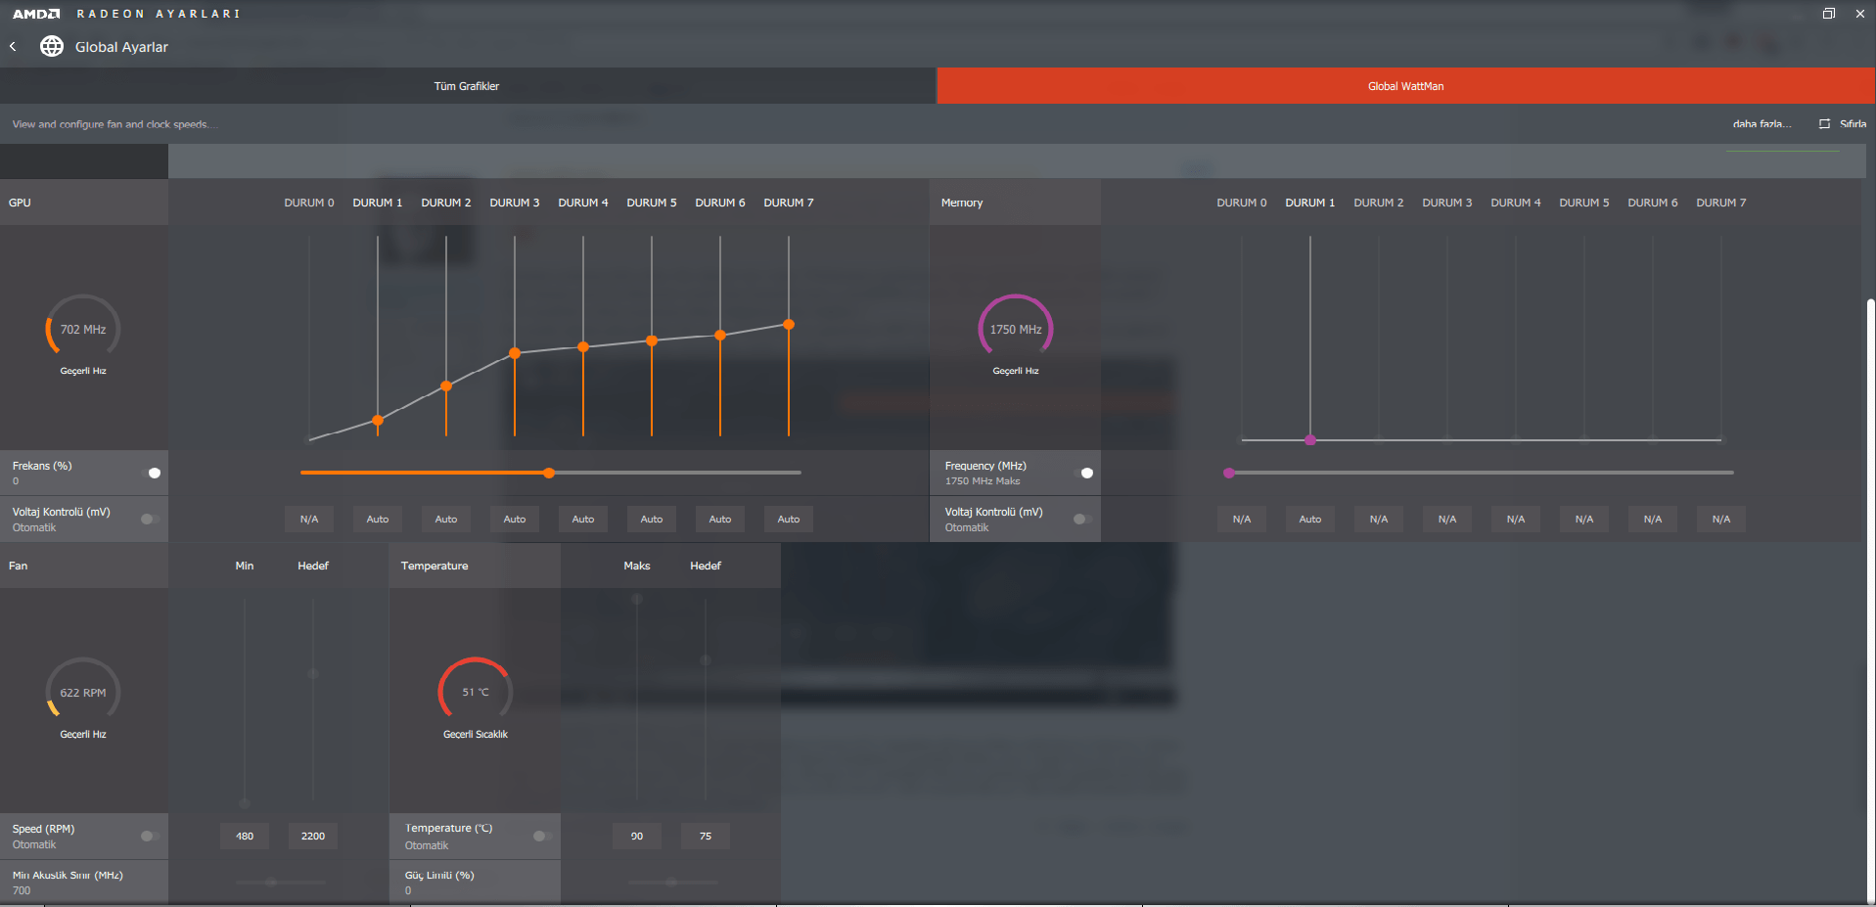The width and height of the screenshot is (1876, 907).
Task: Toggle the Speed (RPM) automatic switch
Action: pyautogui.click(x=150, y=836)
